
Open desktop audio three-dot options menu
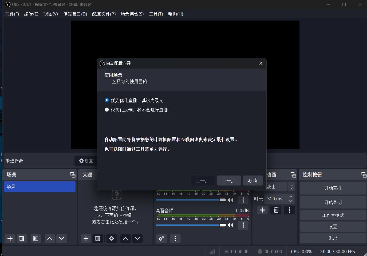(243, 225)
